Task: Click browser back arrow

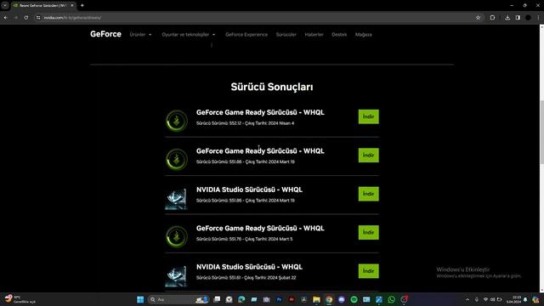Action: [x=6, y=17]
